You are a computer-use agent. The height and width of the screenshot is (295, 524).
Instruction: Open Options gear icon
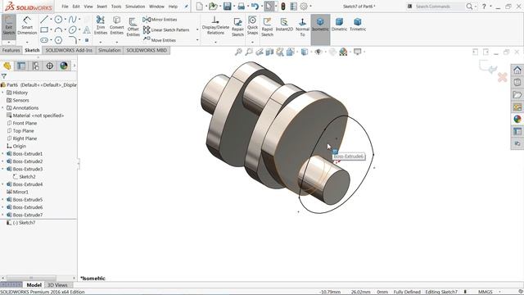(304, 6)
